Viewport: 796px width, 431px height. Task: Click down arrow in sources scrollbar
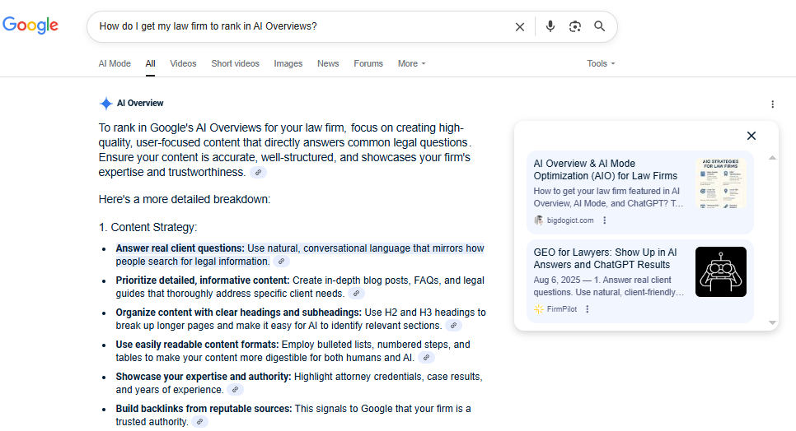[x=772, y=322]
